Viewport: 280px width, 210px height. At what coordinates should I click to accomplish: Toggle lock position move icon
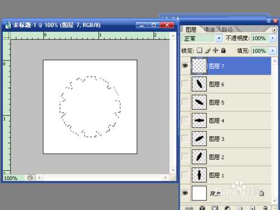[216, 50]
